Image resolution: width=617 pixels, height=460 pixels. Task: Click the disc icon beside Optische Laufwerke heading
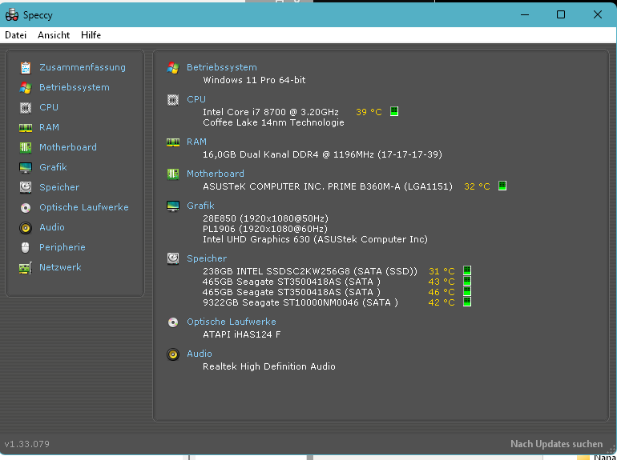[x=173, y=322]
